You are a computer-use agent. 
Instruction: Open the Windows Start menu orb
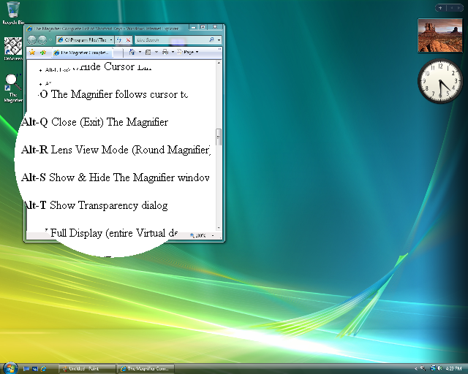(10, 367)
